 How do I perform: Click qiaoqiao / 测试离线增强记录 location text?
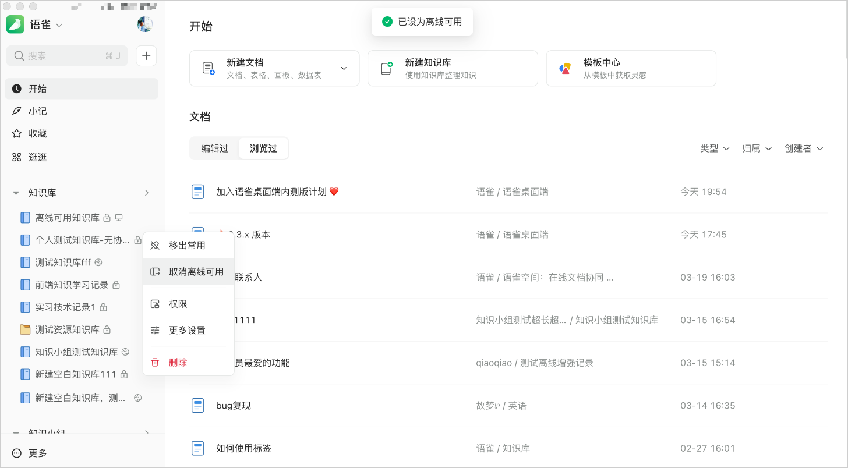pyautogui.click(x=535, y=363)
